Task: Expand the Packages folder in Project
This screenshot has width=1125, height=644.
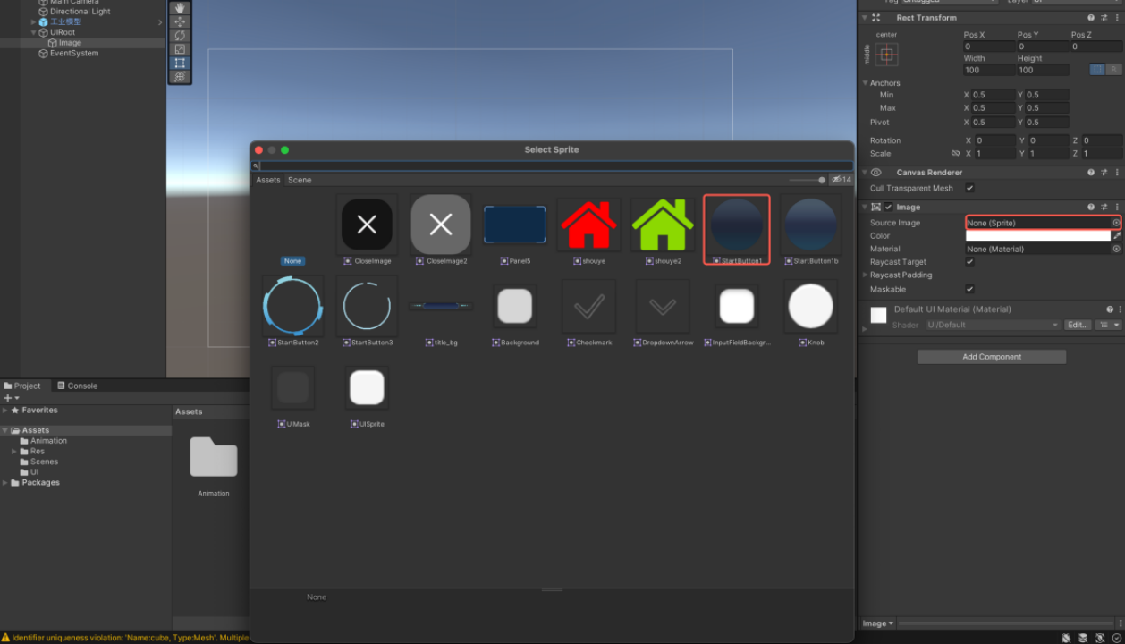Action: pos(5,483)
